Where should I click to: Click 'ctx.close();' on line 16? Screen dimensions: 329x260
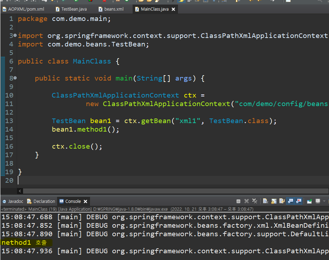click(77, 146)
